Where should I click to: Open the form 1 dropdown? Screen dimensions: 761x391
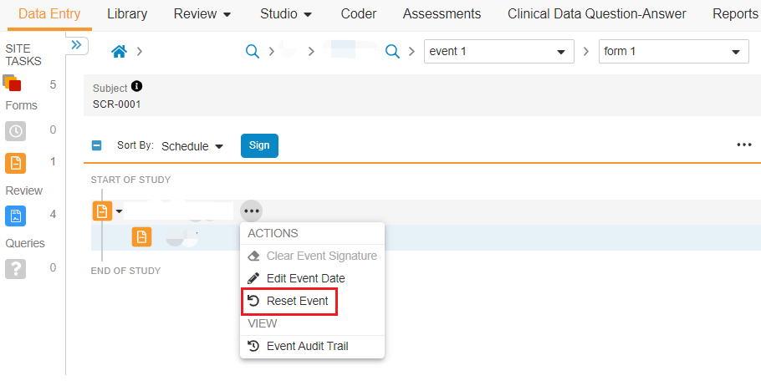[673, 52]
